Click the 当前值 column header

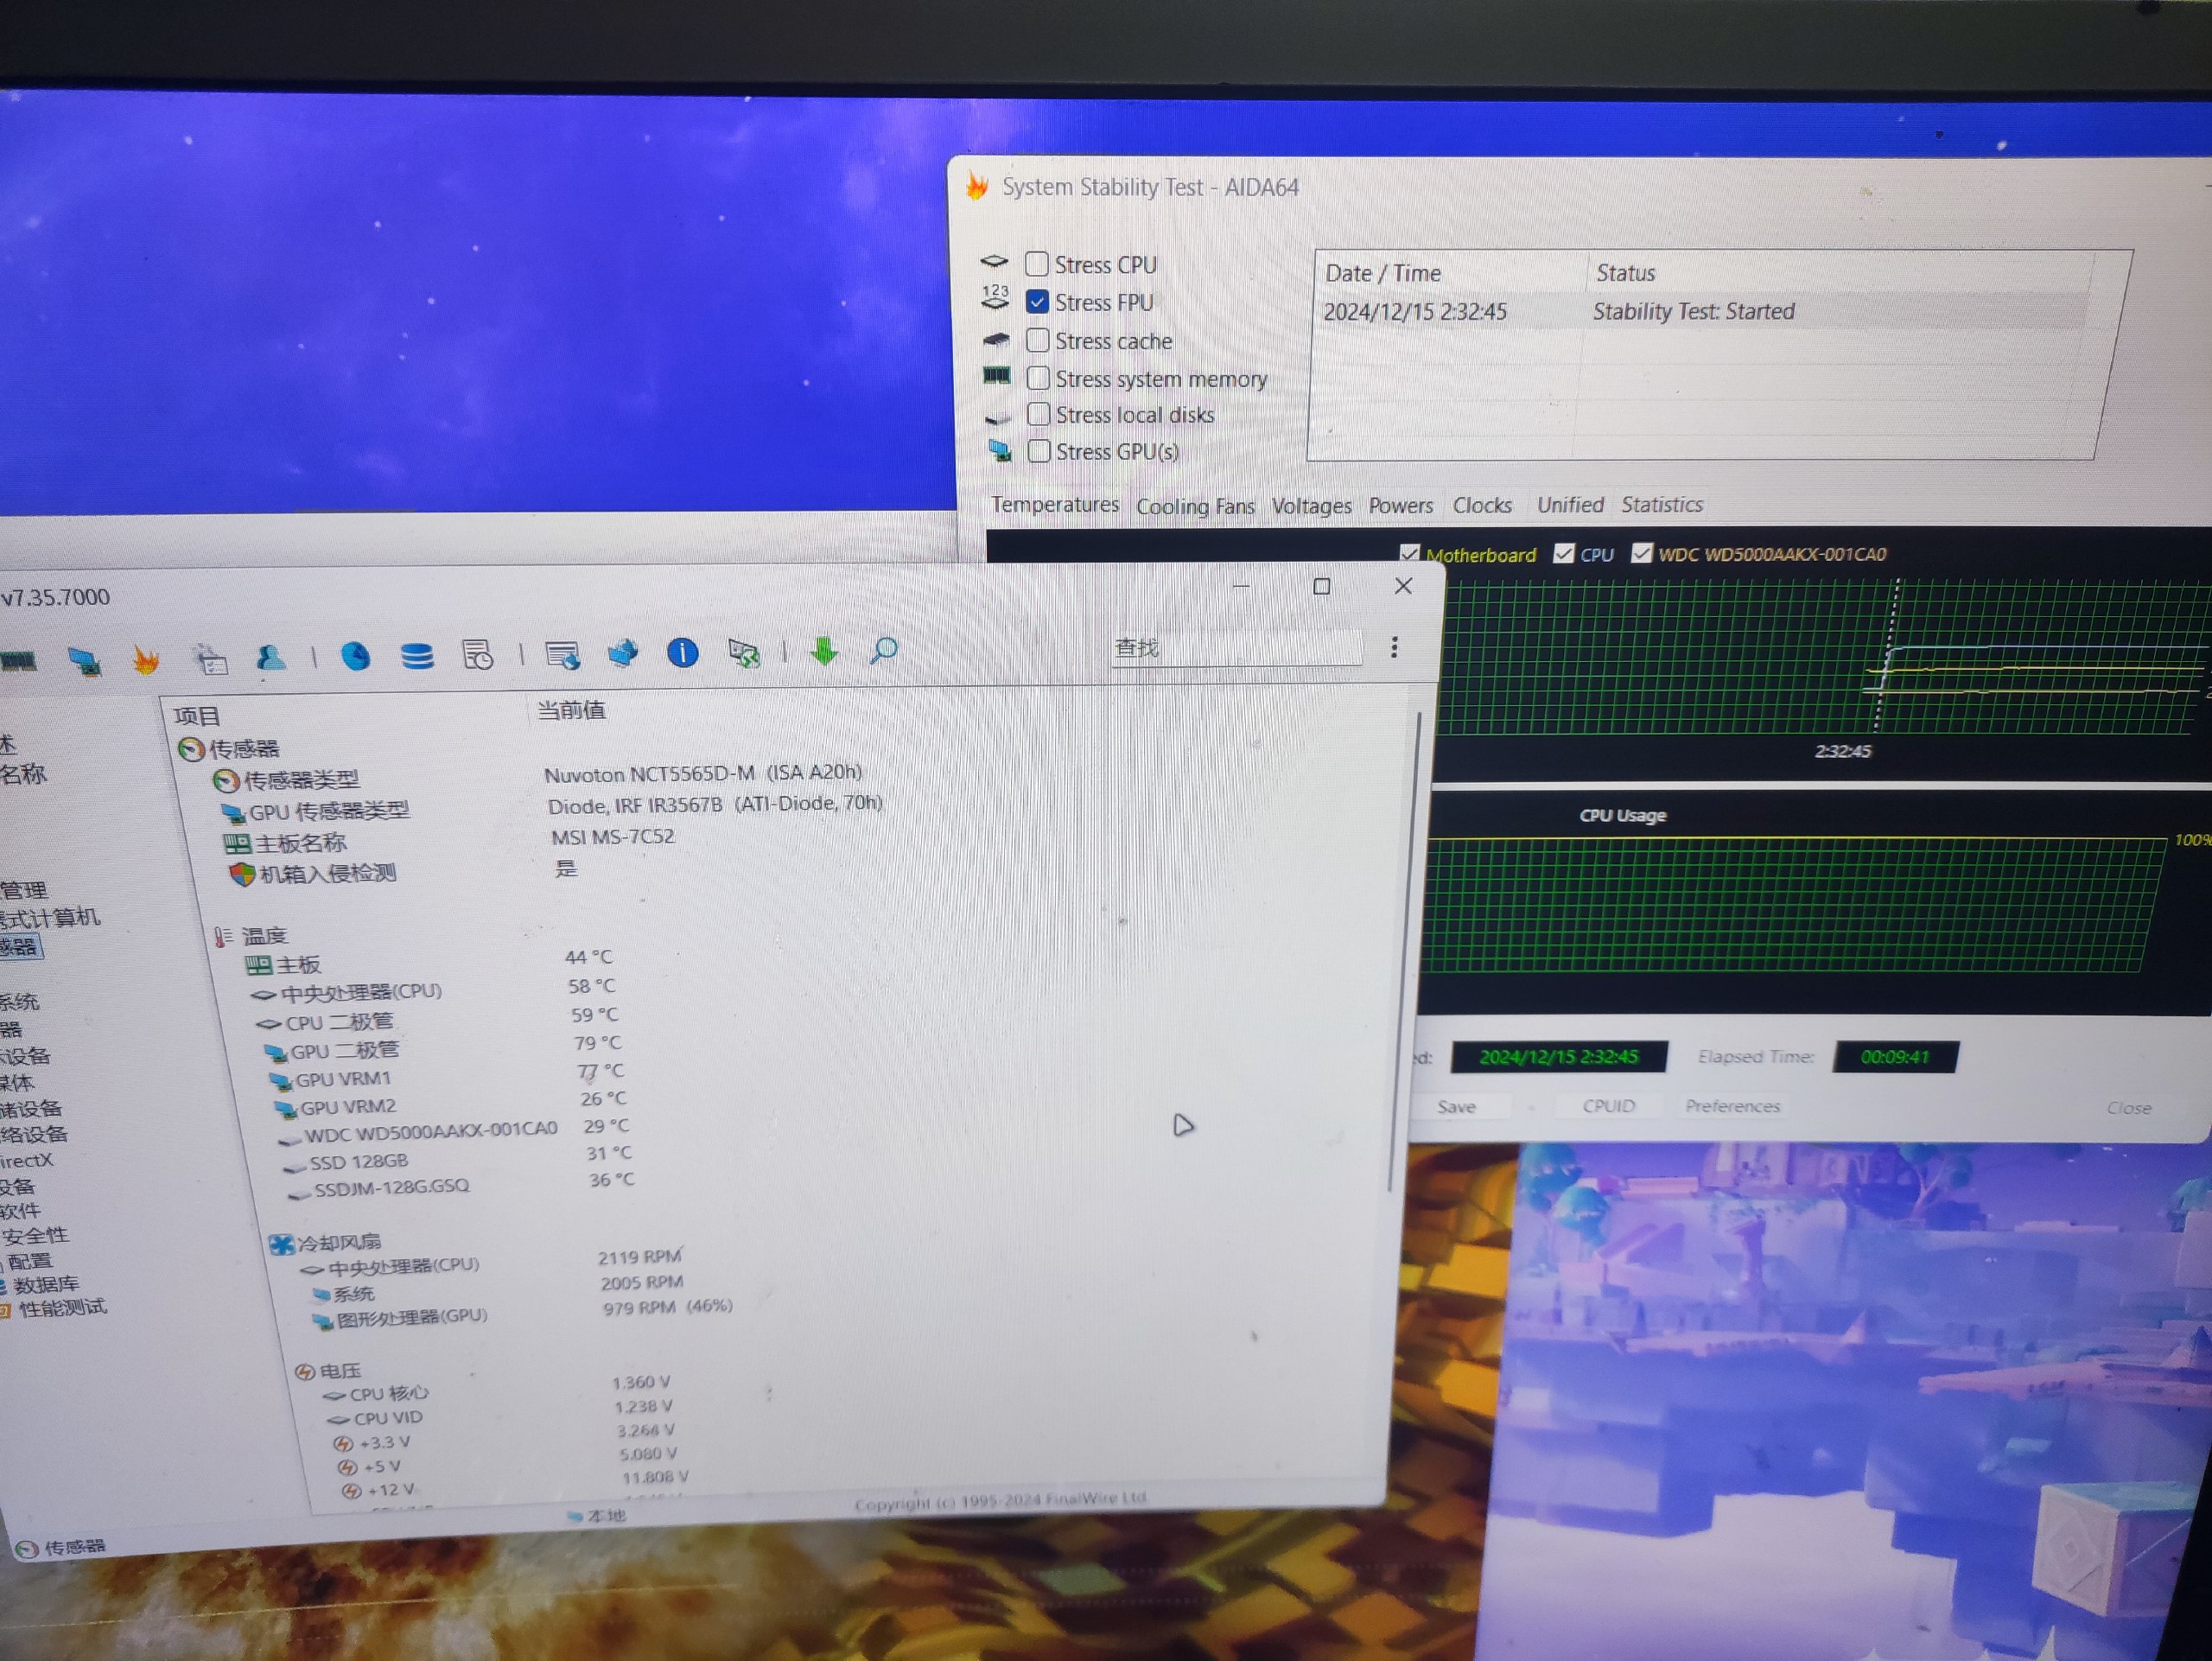571,710
